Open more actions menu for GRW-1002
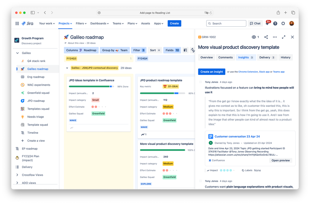This screenshot has width=310, height=204. click(275, 37)
